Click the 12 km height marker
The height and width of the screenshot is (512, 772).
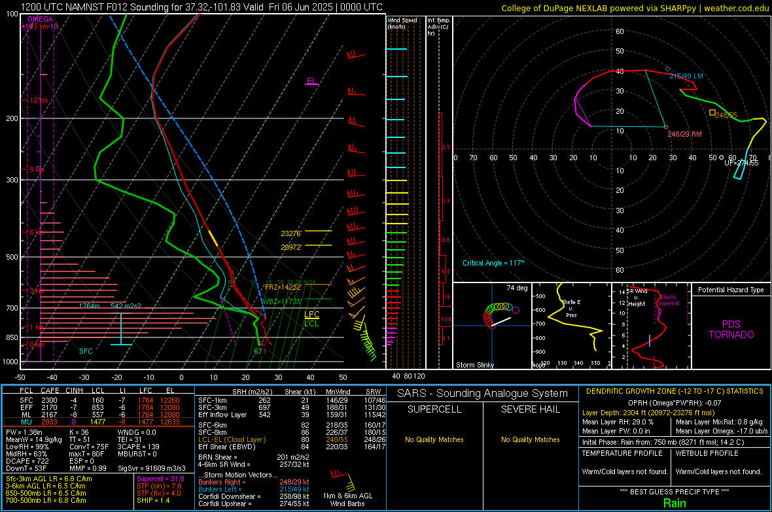[39, 100]
